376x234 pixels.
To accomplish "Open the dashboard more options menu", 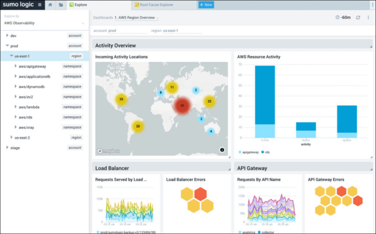I will pos(368,18).
